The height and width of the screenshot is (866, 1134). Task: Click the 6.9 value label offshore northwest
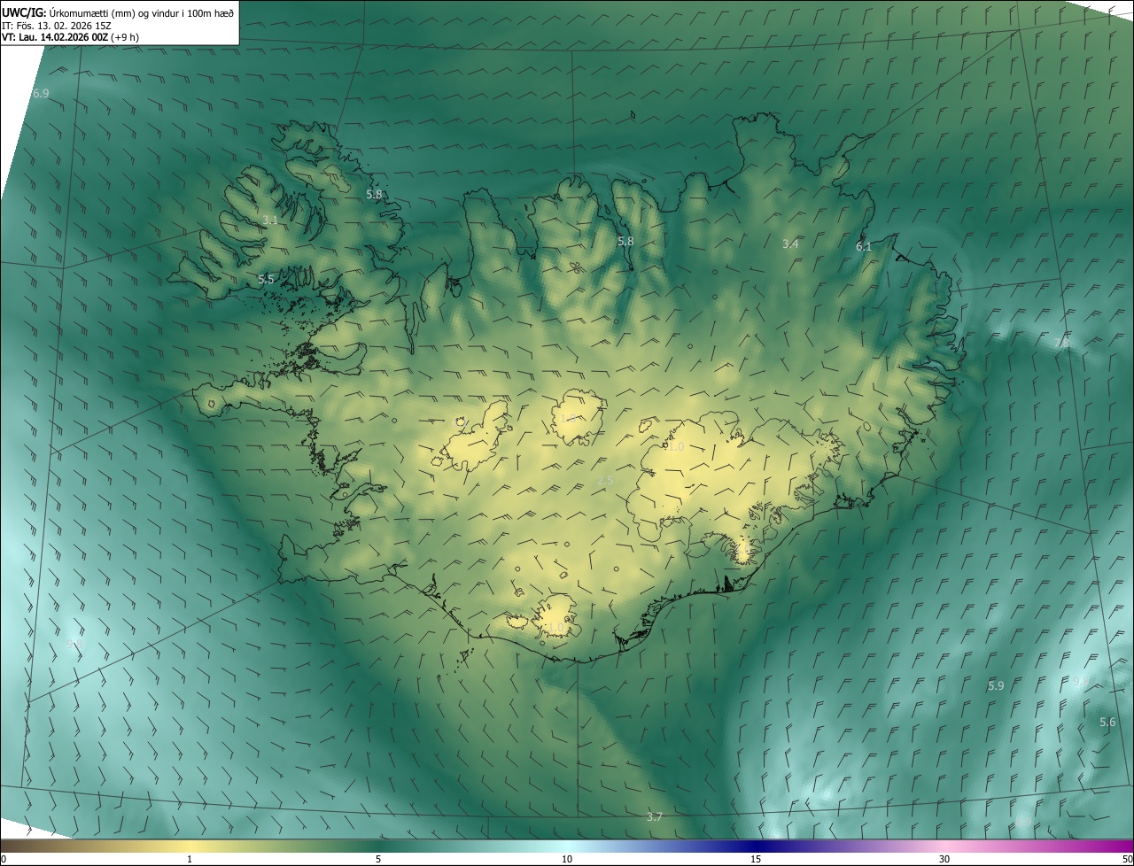(41, 93)
